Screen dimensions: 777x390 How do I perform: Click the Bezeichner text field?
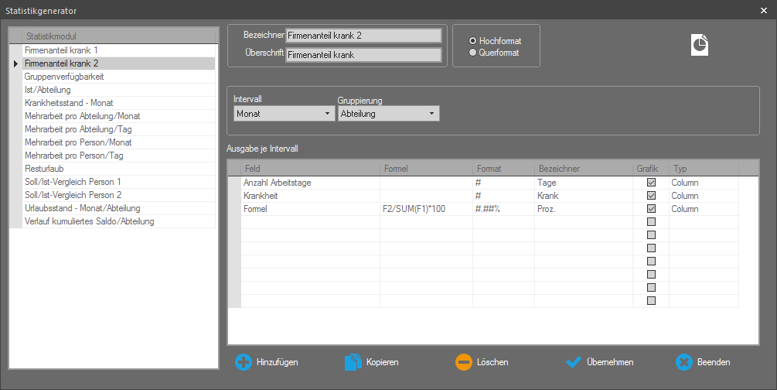tap(363, 36)
